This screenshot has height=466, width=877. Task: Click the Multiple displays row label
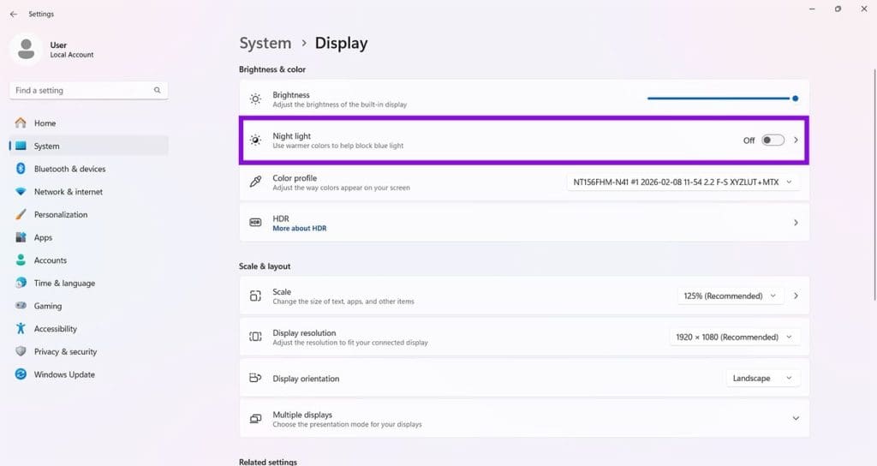pyautogui.click(x=302, y=415)
